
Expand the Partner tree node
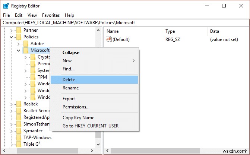[x=11, y=30]
